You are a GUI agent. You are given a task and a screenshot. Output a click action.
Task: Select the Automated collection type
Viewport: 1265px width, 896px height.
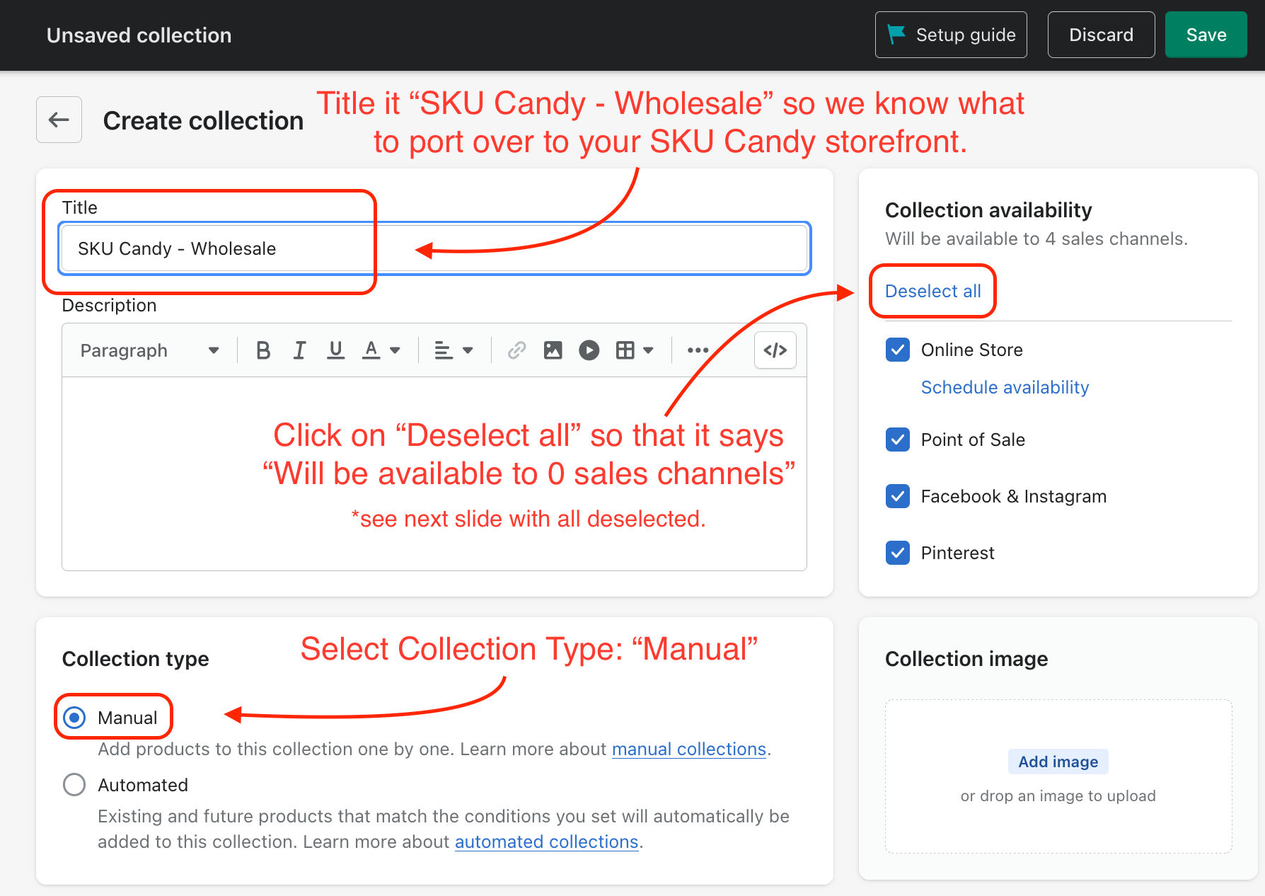click(74, 785)
